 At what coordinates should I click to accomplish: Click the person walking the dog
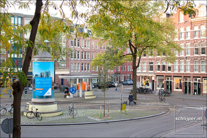click(131, 98)
